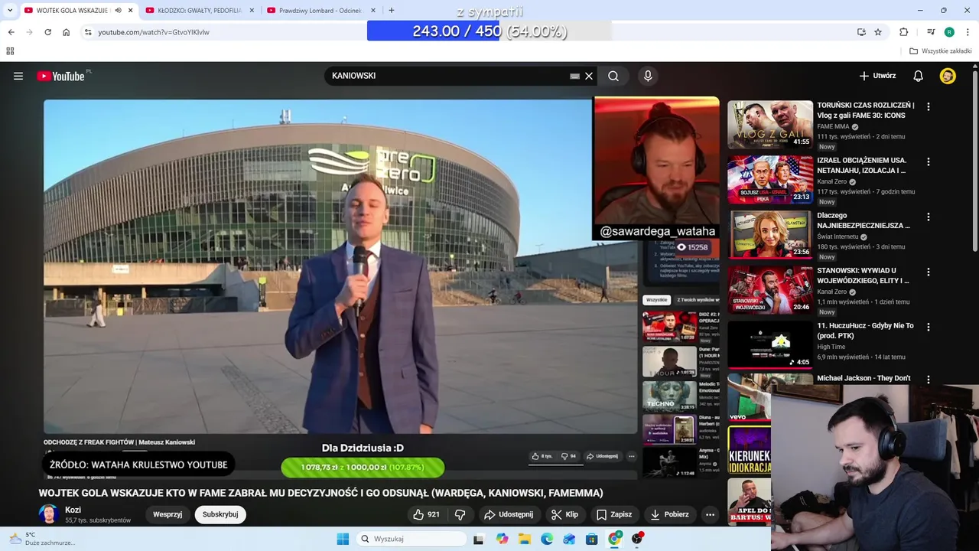This screenshot has width=979, height=551.
Task: Open 11. HuczuHucz - Gdyby Nie To title
Action: click(x=865, y=331)
